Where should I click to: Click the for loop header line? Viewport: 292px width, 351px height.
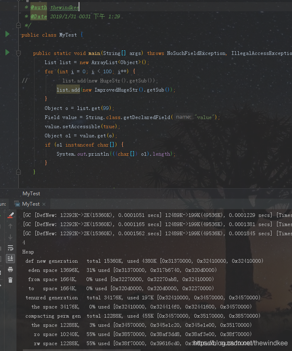(90, 72)
